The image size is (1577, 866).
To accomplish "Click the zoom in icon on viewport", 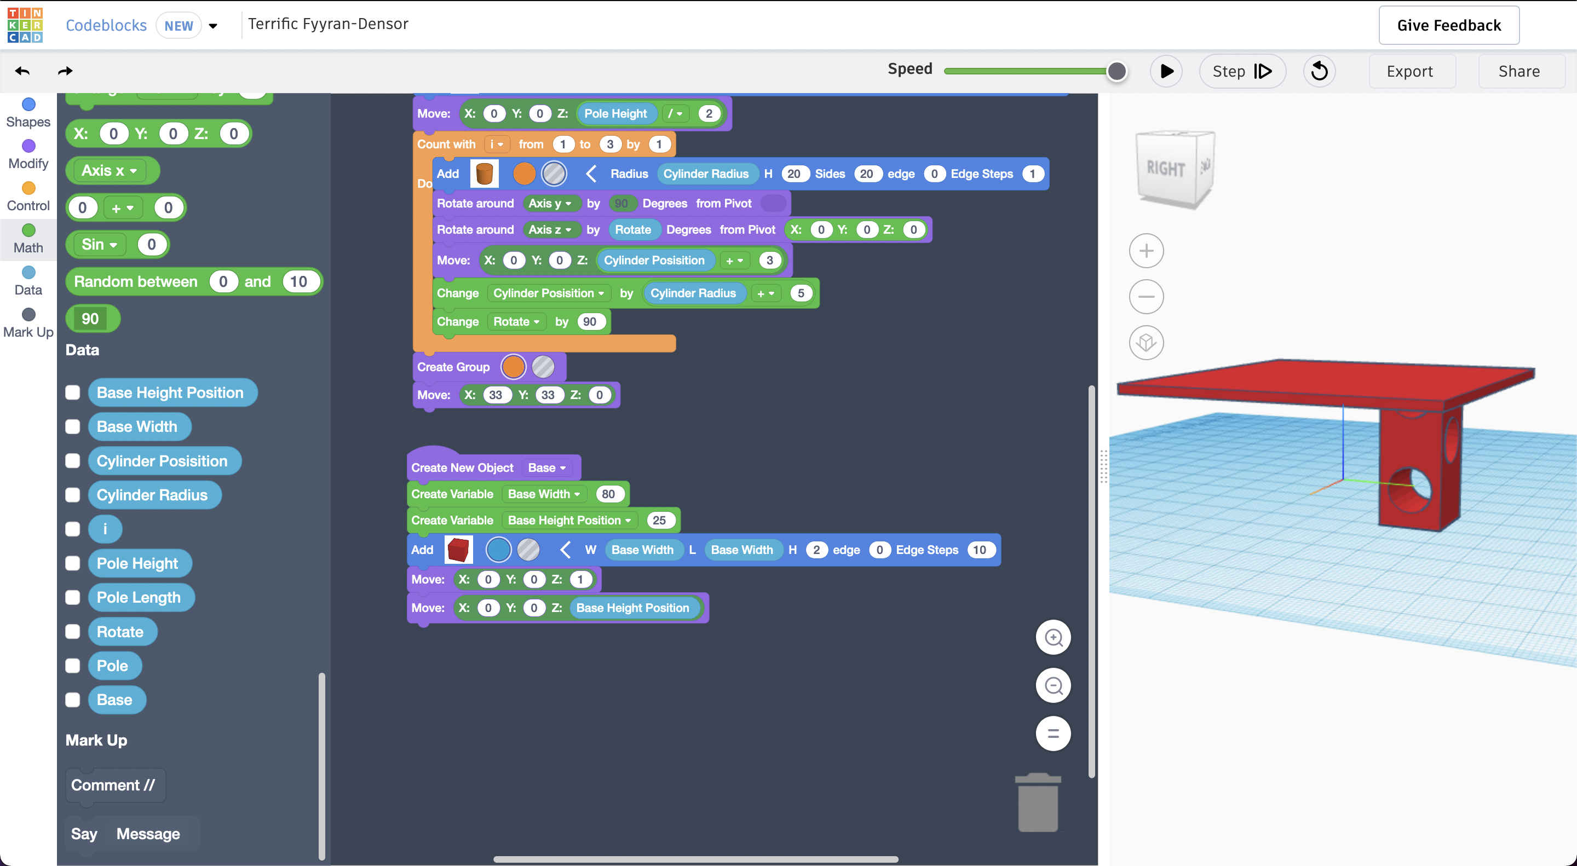I will tap(1056, 637).
